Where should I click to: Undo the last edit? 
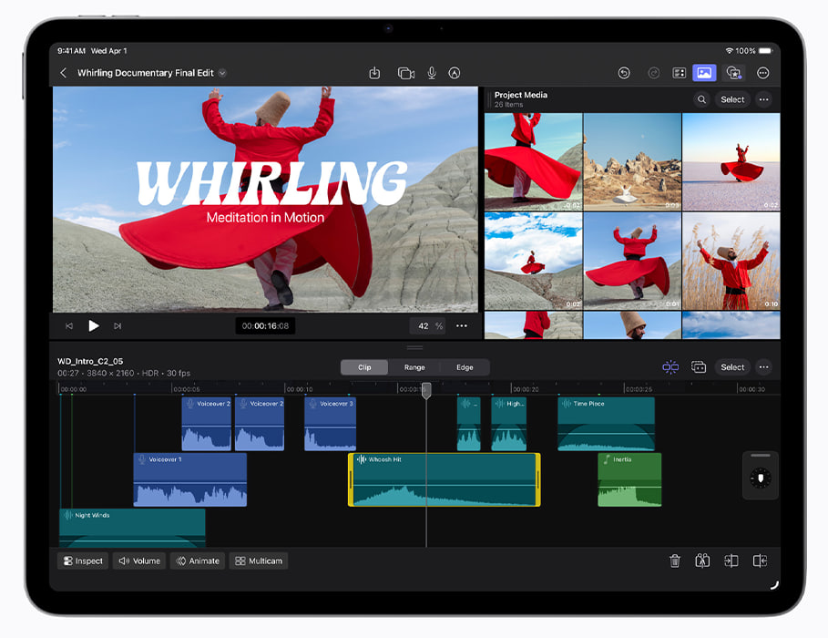(x=624, y=73)
